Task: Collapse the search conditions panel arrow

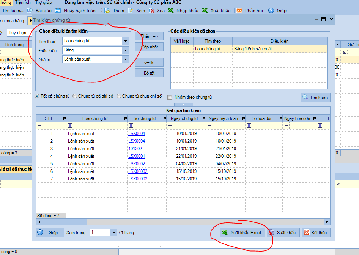Action: pyautogui.click(x=184, y=104)
